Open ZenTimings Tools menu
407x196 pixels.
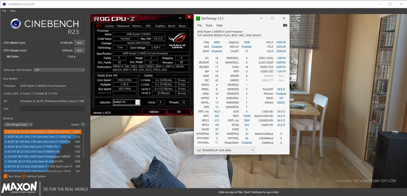coord(209,25)
